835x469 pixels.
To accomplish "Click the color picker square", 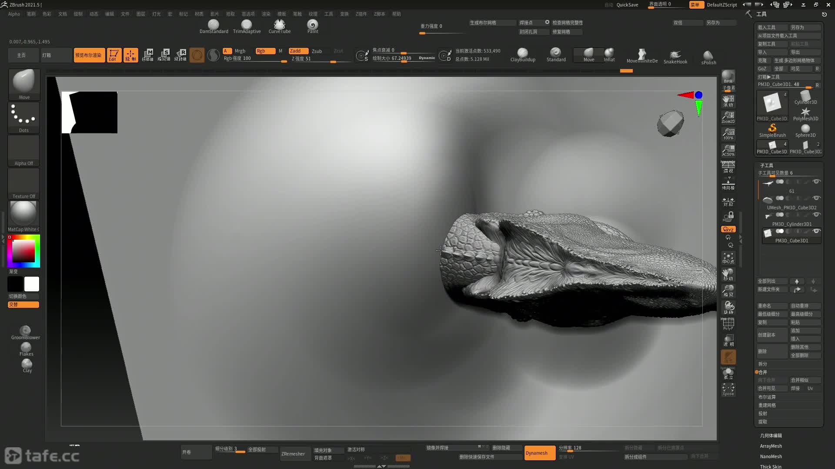I will point(23,251).
